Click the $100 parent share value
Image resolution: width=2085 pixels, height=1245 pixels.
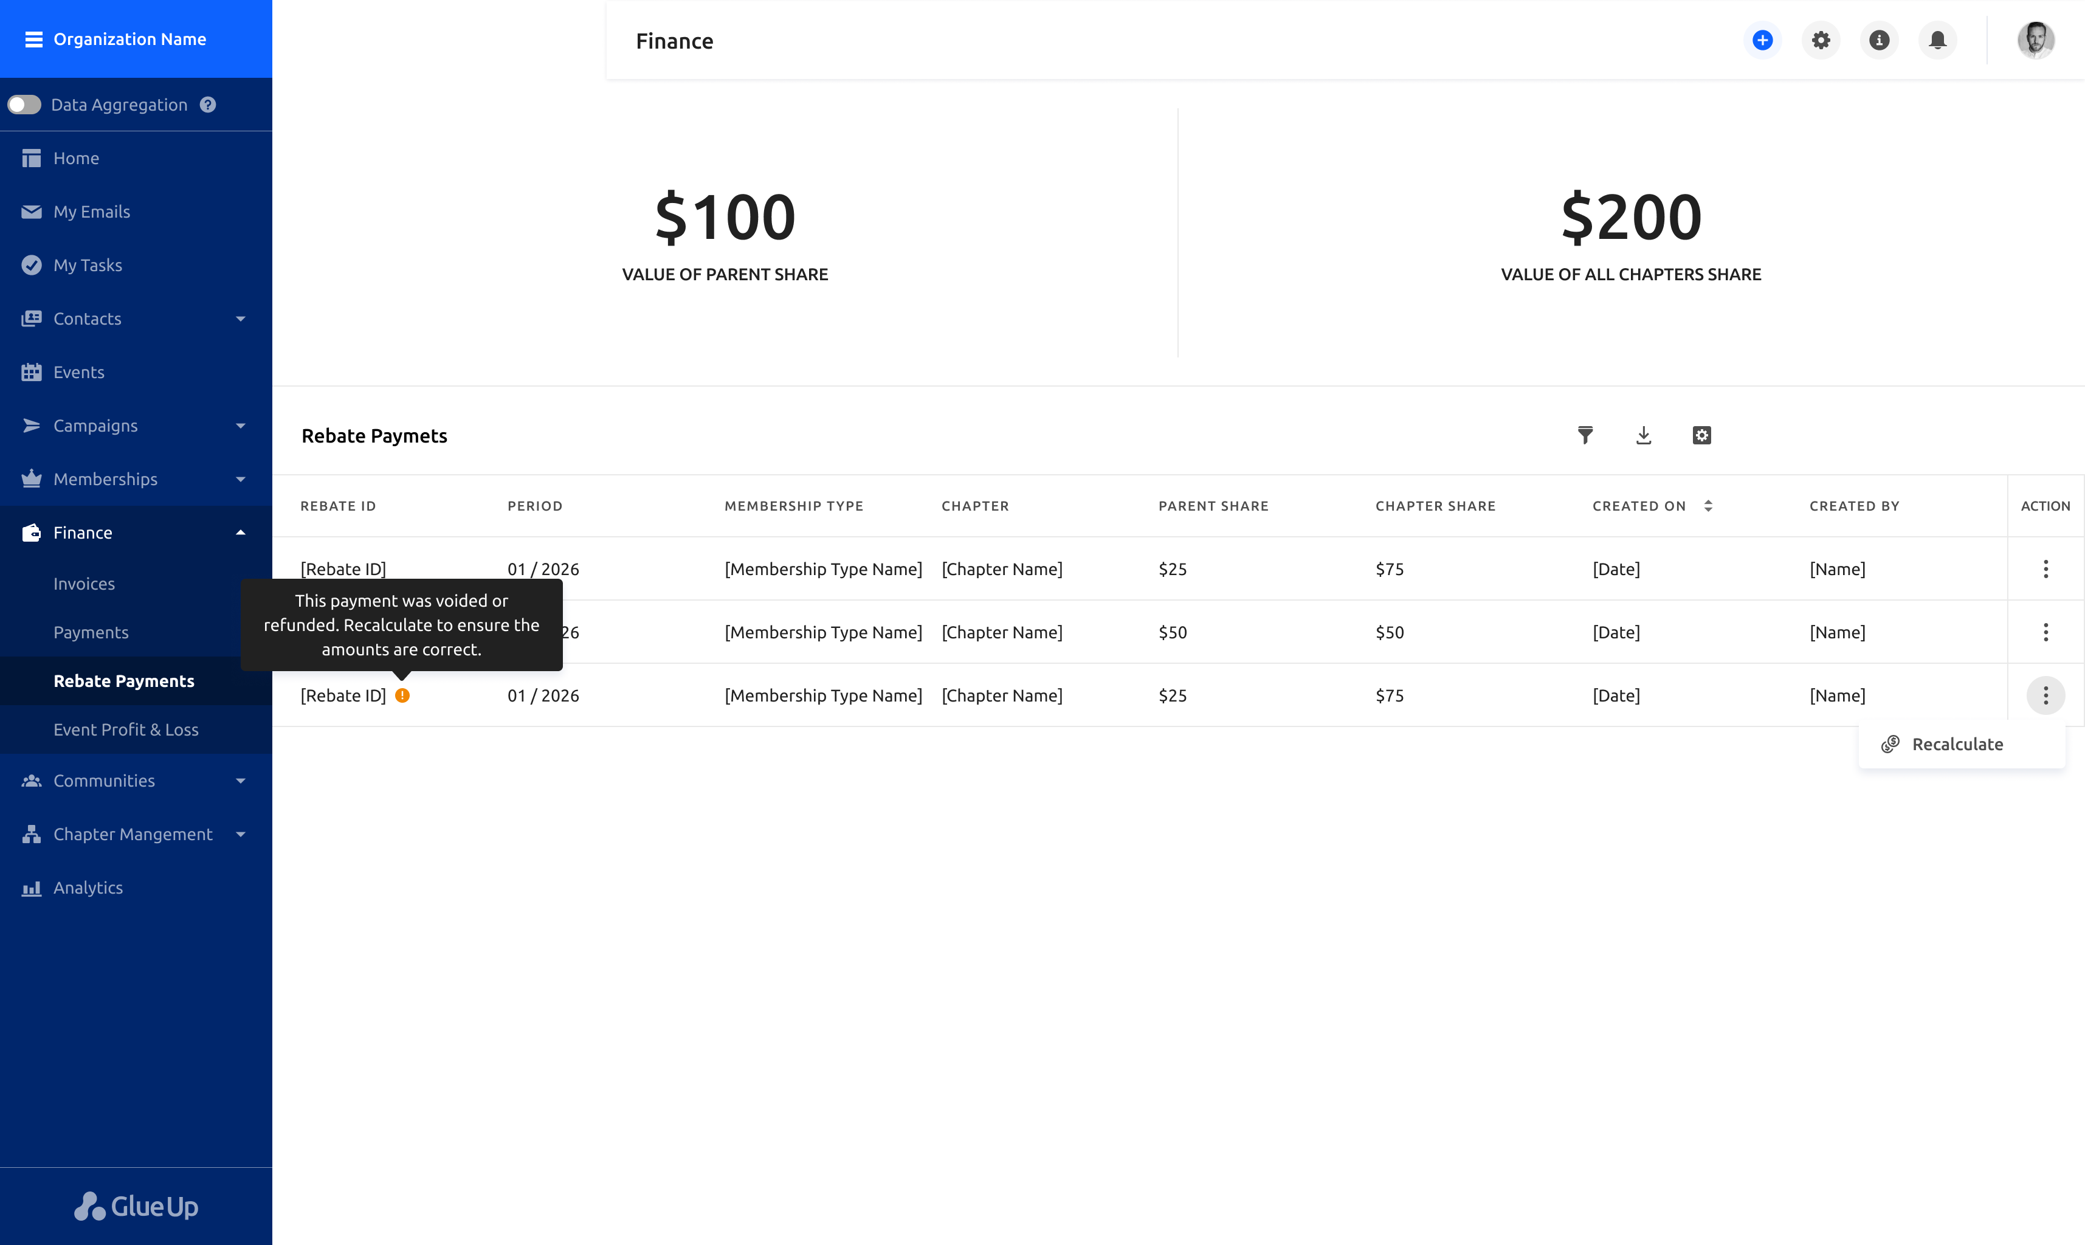pos(725,217)
